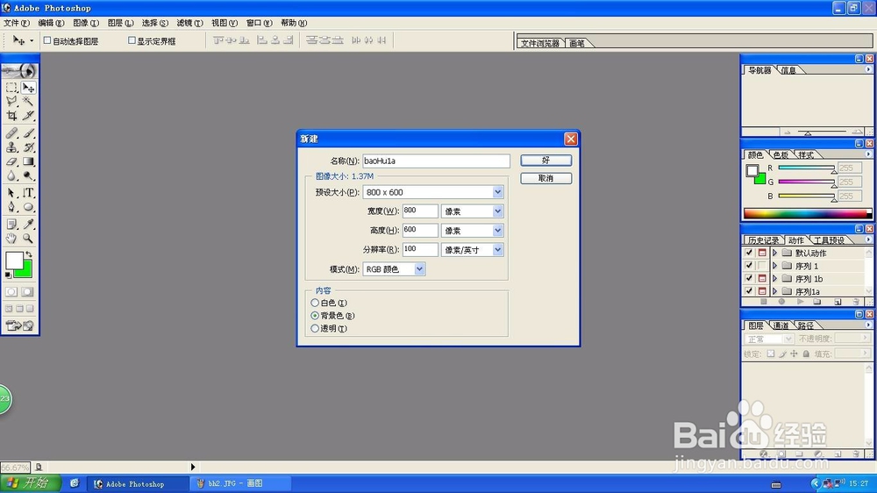This screenshot has height=493, width=877.
Task: Open the 文件 menu
Action: click(x=16, y=23)
